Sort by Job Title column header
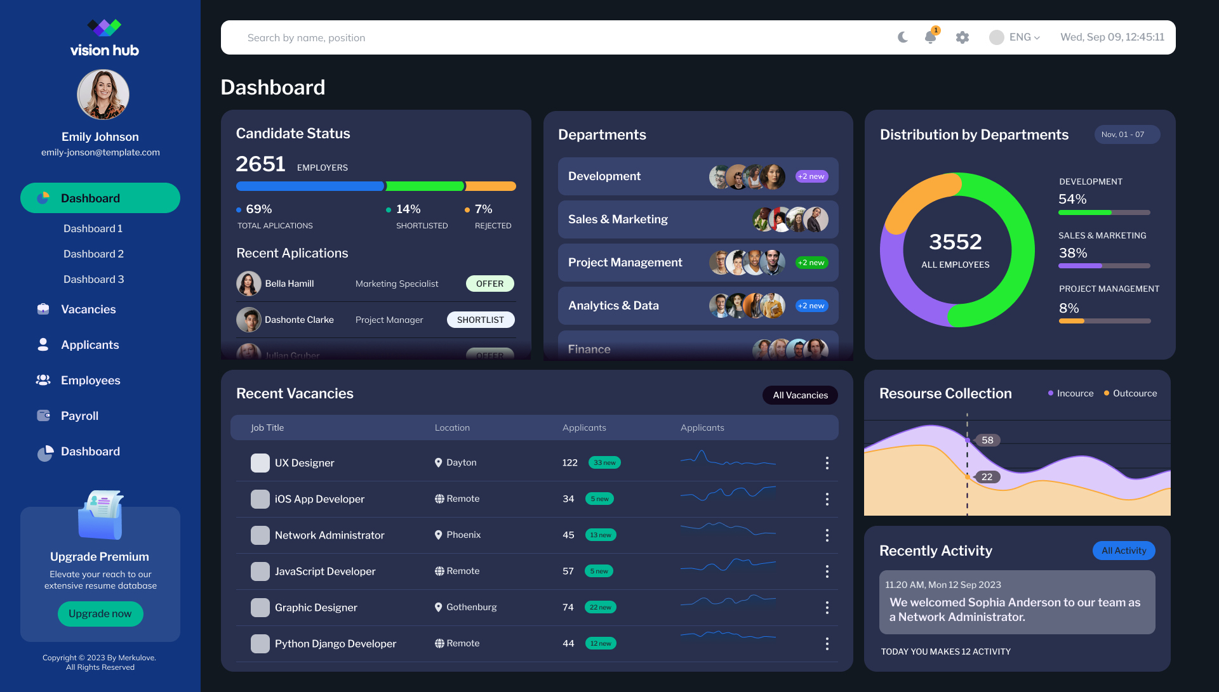 [x=267, y=428]
